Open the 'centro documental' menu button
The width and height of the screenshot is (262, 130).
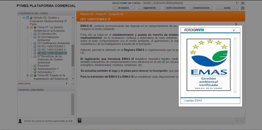[x=175, y=8]
